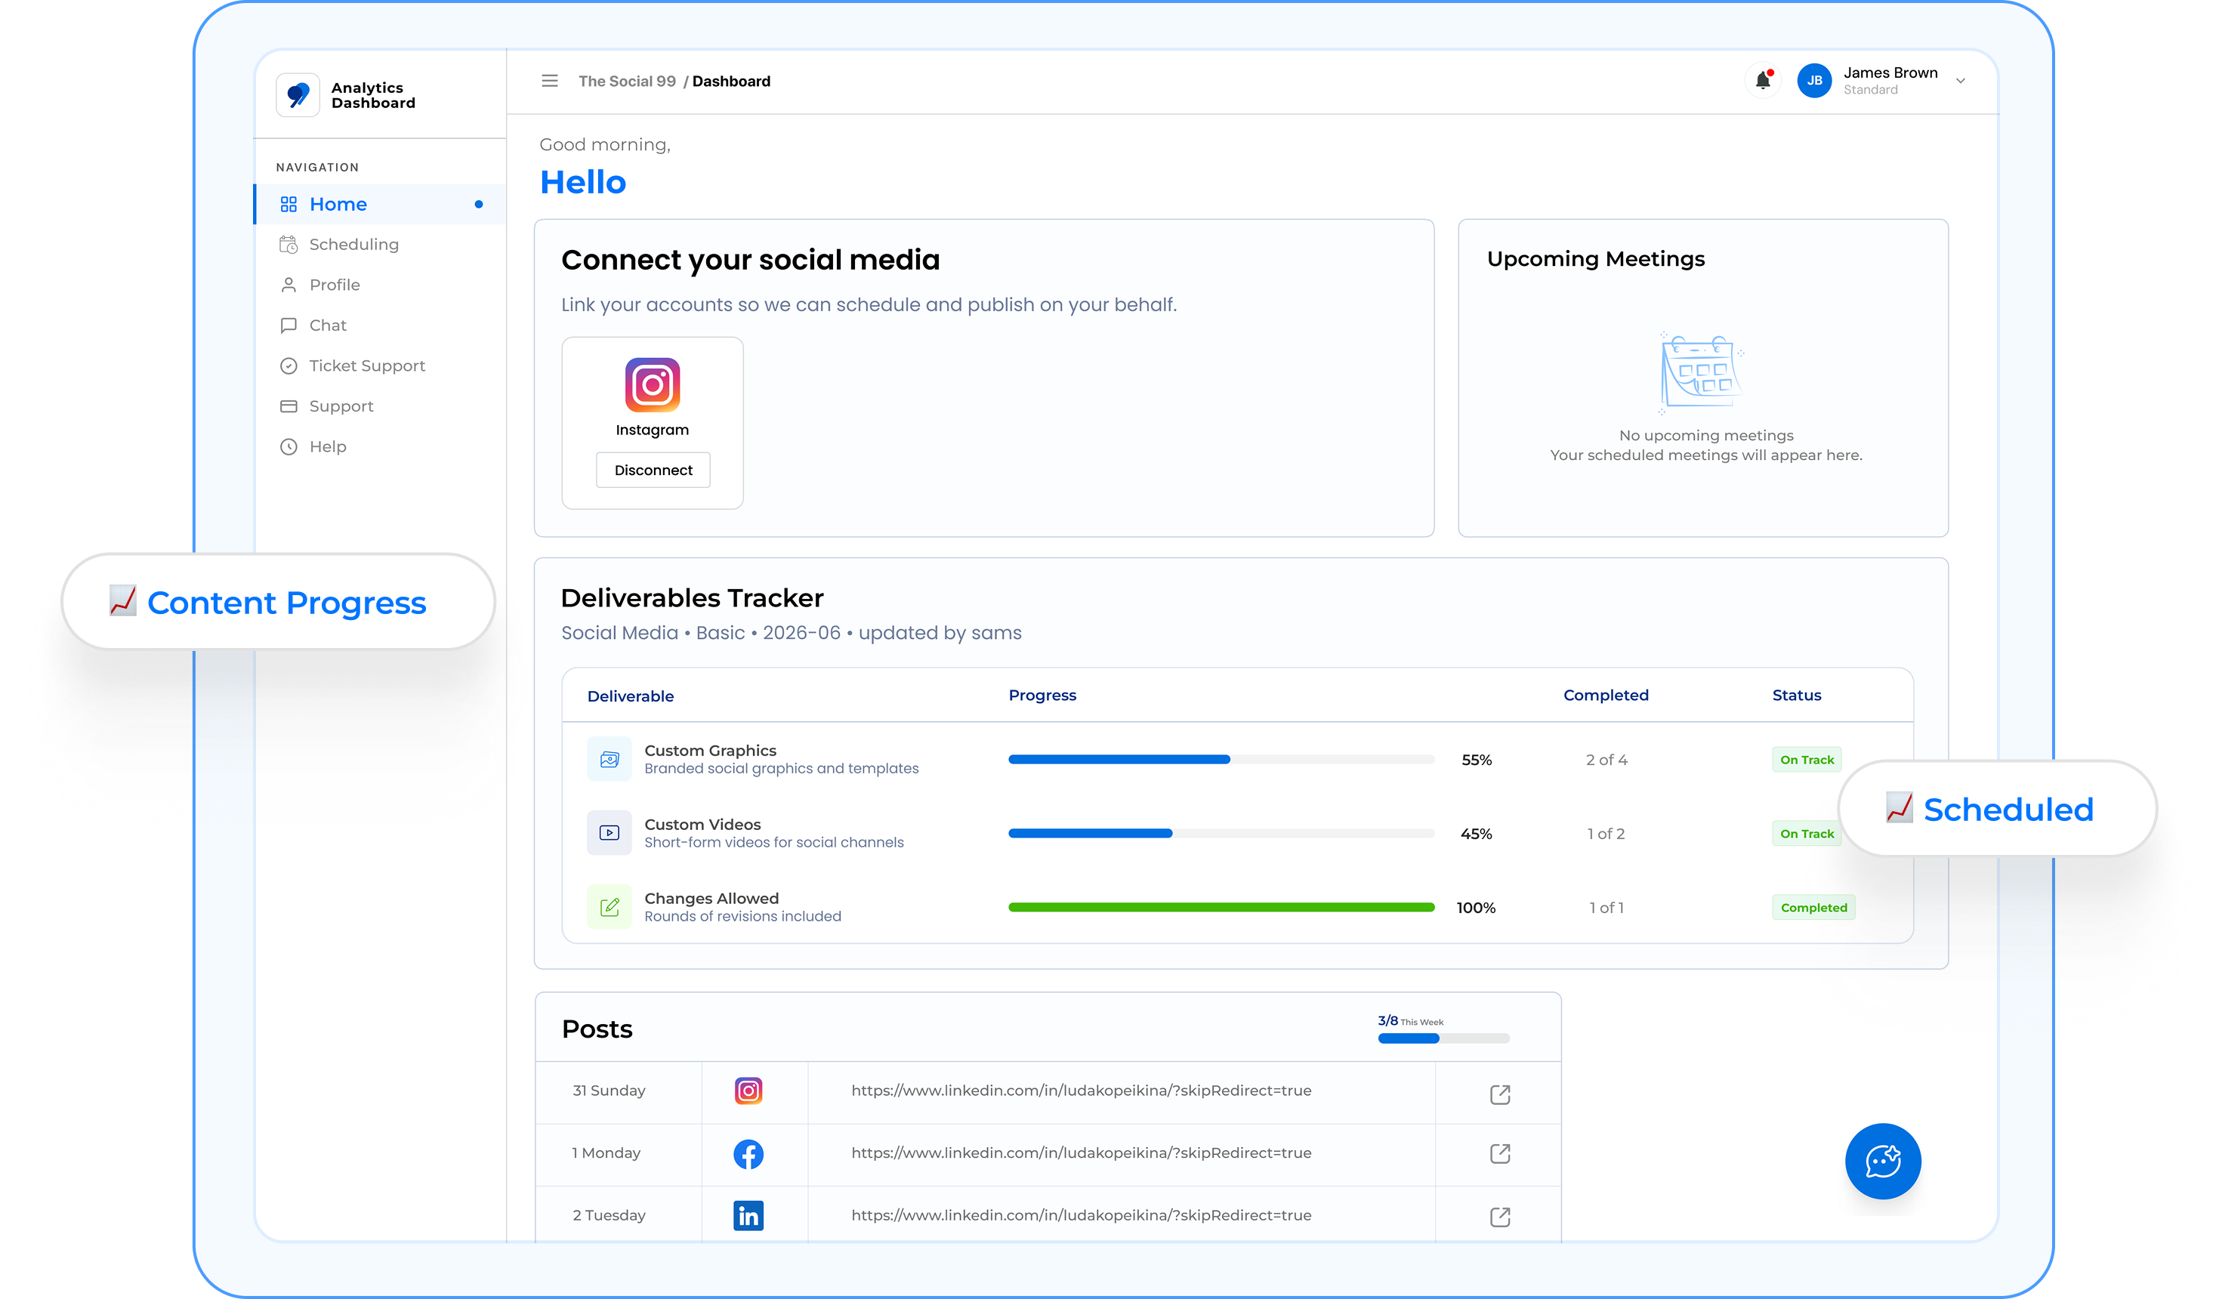Click the '2 of 4' completed value
2219x1299 pixels.
[1606, 760]
